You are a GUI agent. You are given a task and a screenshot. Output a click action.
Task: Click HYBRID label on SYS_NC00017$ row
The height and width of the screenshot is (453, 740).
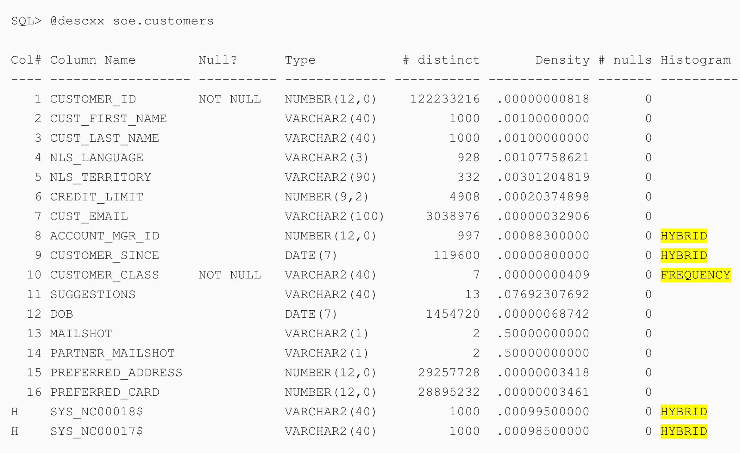[x=683, y=432]
